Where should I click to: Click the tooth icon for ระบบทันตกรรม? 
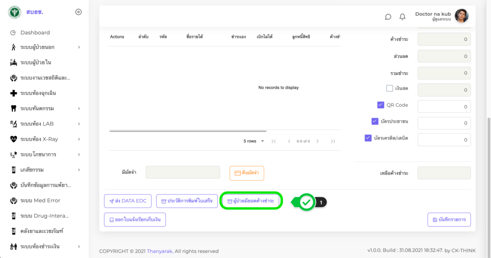pyautogui.click(x=13, y=109)
